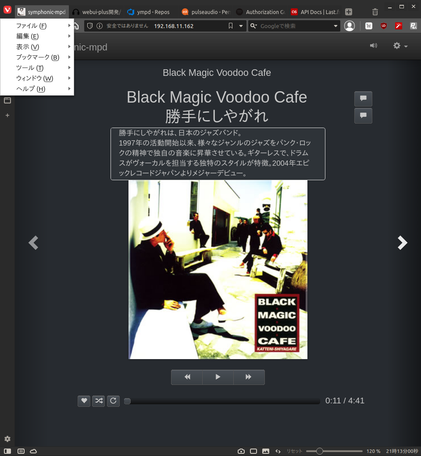Click the 勝手にしやがれ artist heading
Screen dimensions: 421x456
click(217, 116)
